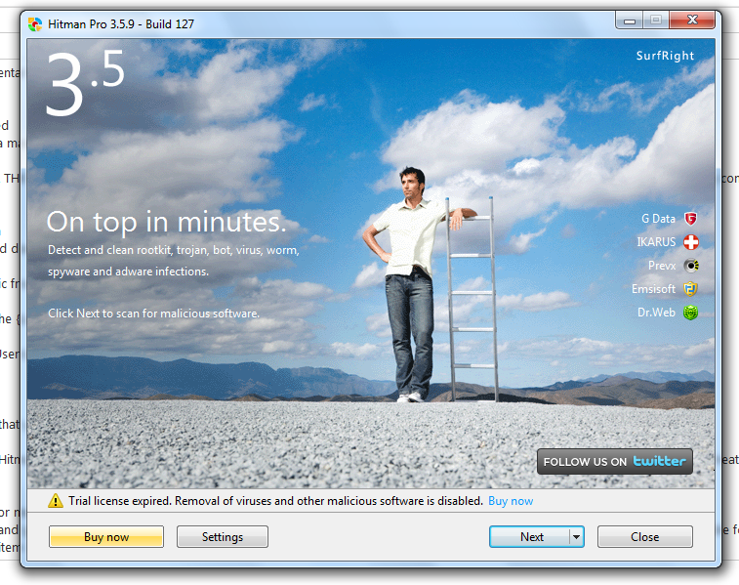This screenshot has height=585, width=739.
Task: Click the yellow Buy now button
Action: (x=106, y=537)
